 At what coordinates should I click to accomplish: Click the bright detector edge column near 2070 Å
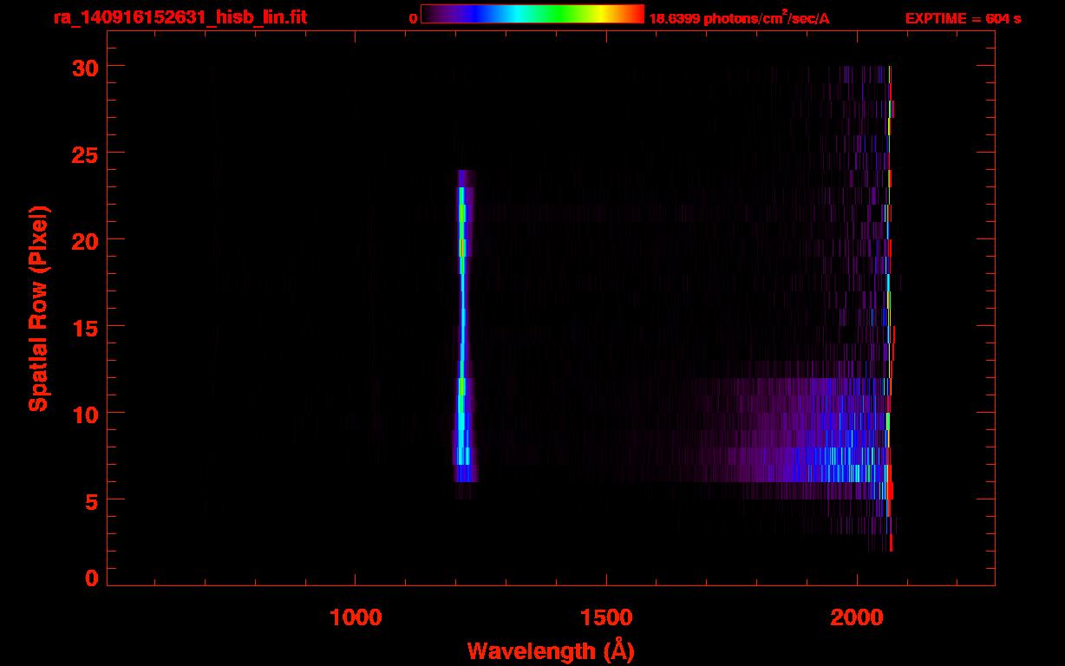[890, 308]
